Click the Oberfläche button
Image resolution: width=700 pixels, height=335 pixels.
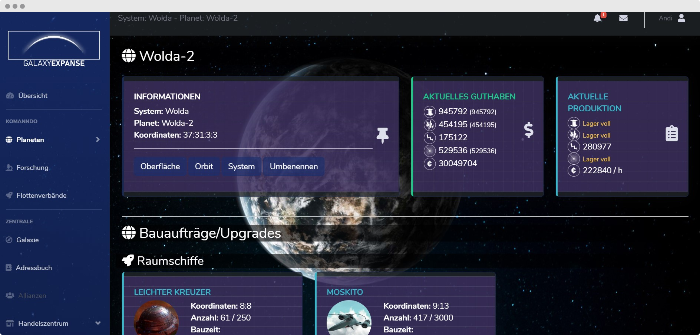[160, 166]
